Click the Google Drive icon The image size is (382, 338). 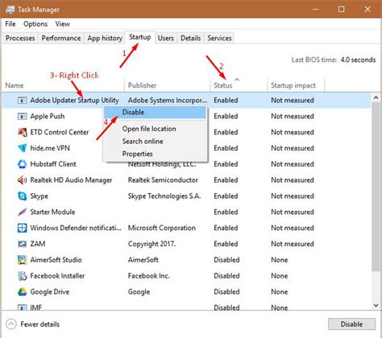click(22, 292)
